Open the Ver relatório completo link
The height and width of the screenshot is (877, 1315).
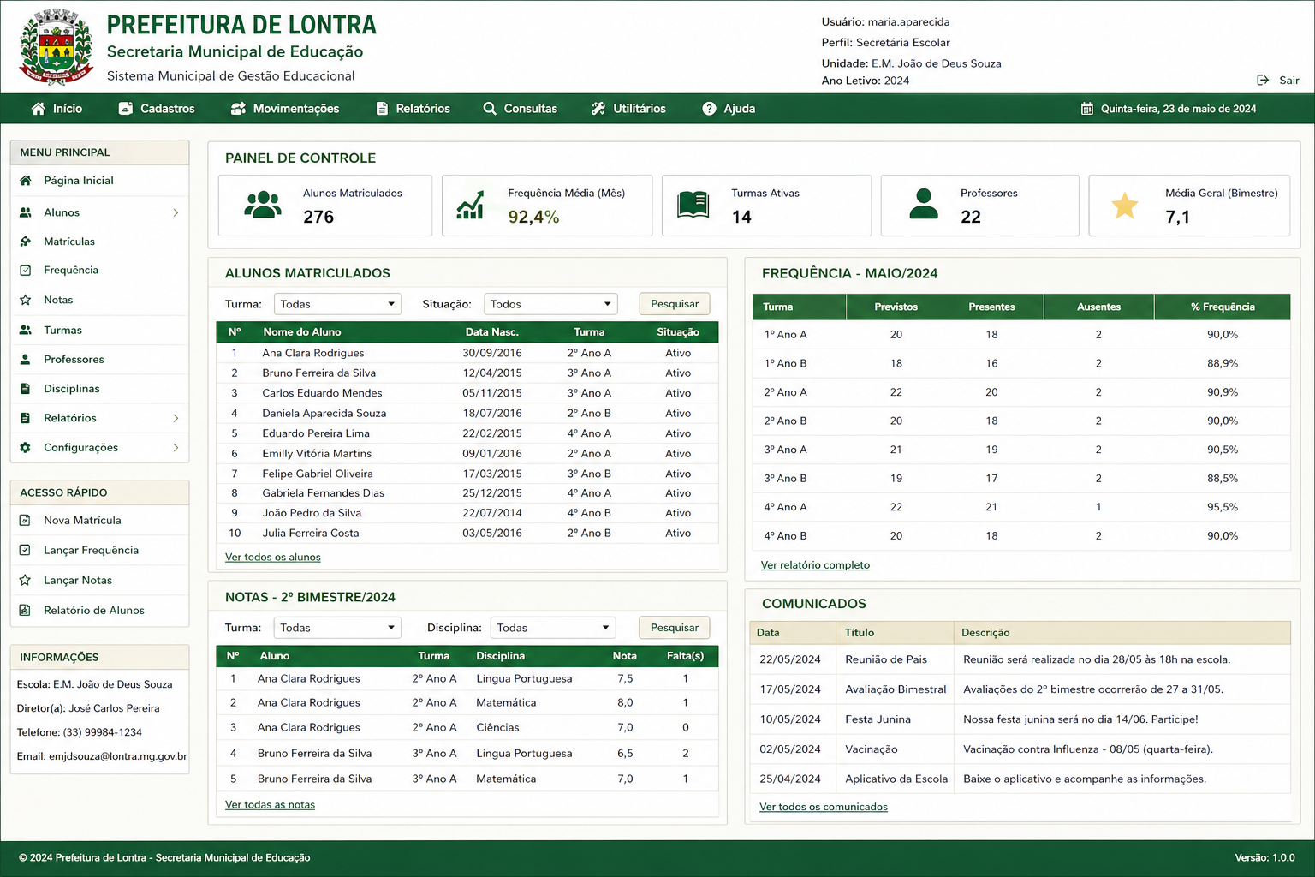(x=814, y=565)
